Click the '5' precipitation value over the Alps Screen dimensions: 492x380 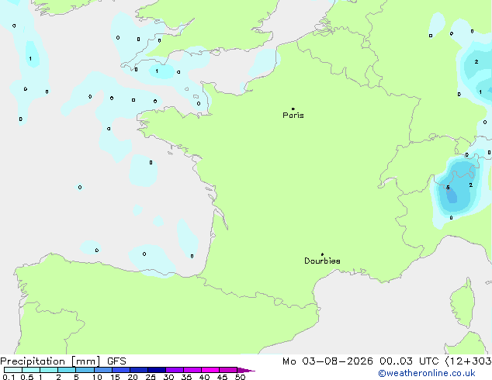click(448, 188)
